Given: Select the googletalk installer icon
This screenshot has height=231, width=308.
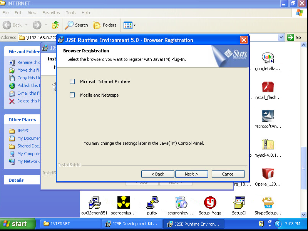Looking at the screenshot, I should [268, 59].
